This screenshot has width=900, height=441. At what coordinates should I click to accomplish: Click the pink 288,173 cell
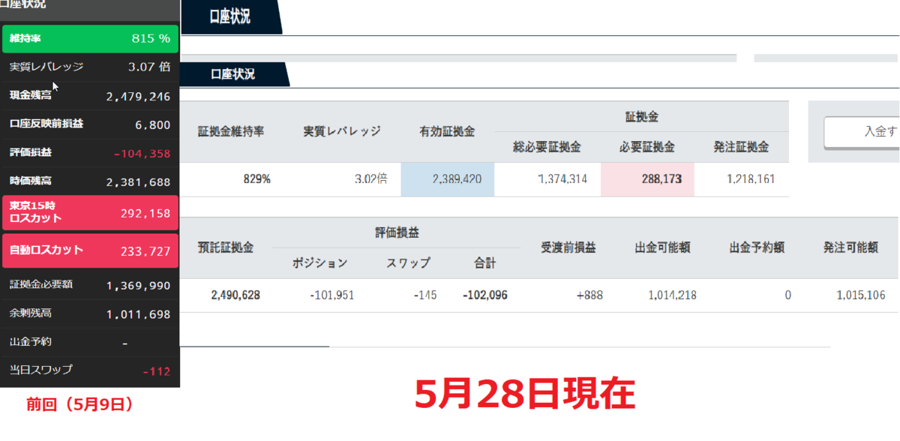coord(647,179)
